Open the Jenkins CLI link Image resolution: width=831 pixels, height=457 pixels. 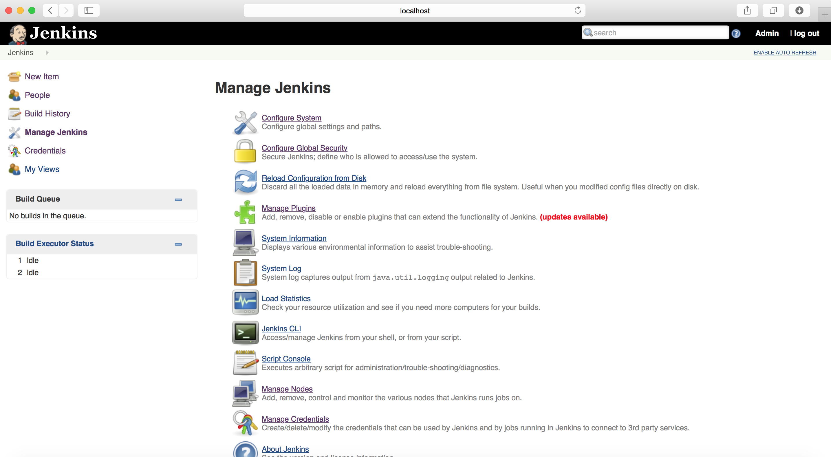coord(281,328)
